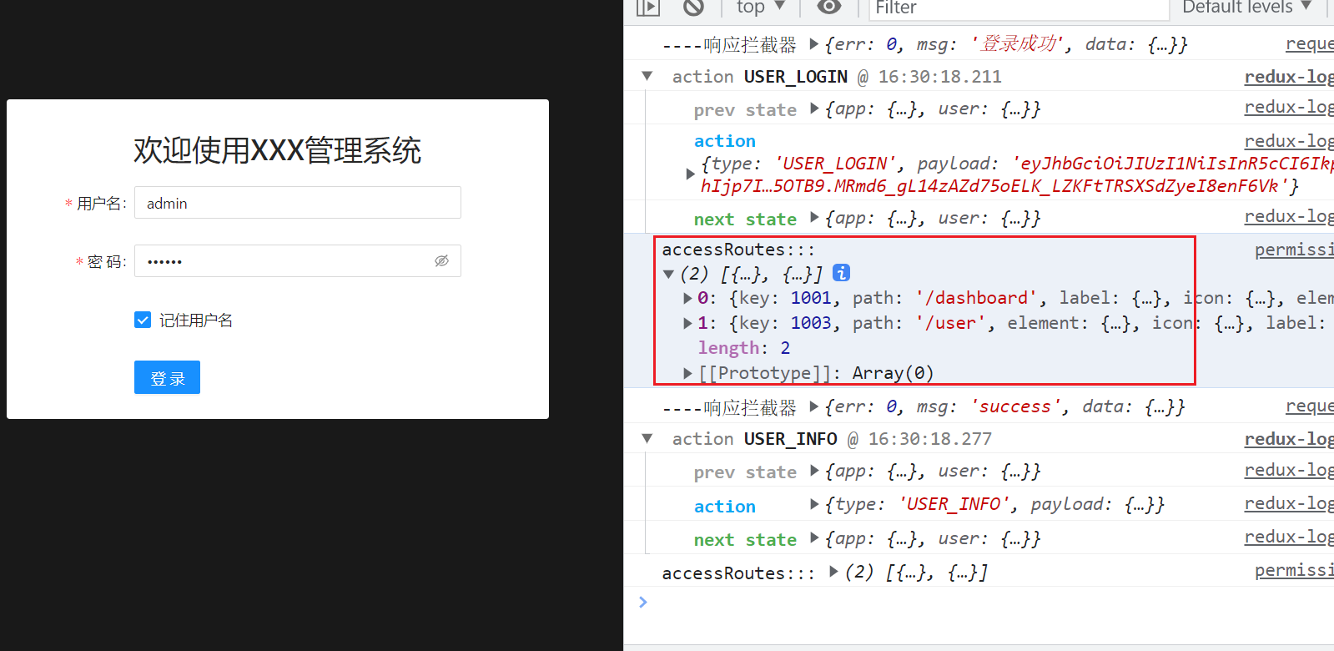Open request source link of 登录成功 log
This screenshot has width=1334, height=651.
1310,43
